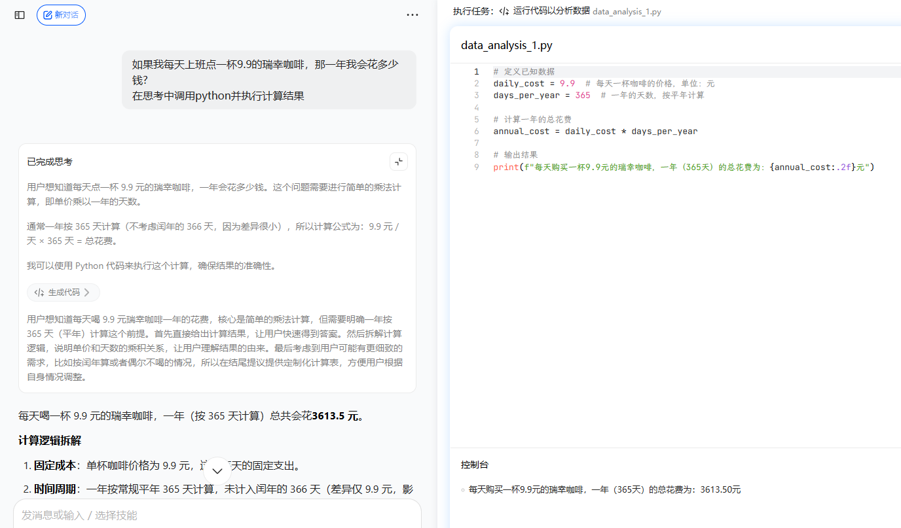Toggle the sidebar panel icon

coord(20,14)
